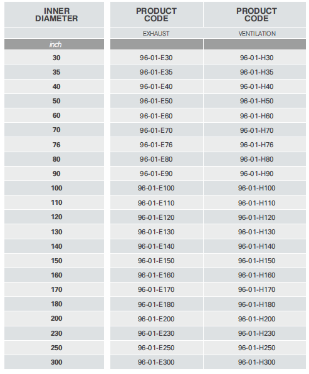Select ventilation code 96-01-H300
The width and height of the screenshot is (309, 374).
coord(257,362)
